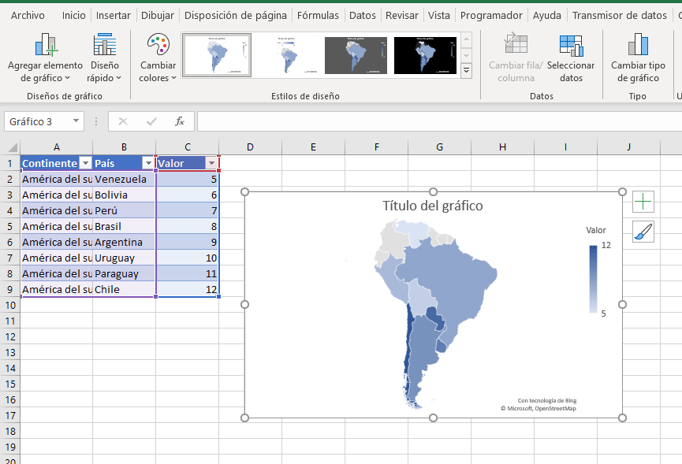Open the Datos ribbon tab
682x464 pixels.
click(363, 16)
